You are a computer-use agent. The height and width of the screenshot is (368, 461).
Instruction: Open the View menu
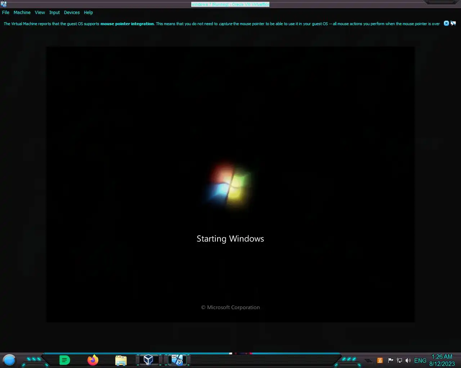[40, 13]
